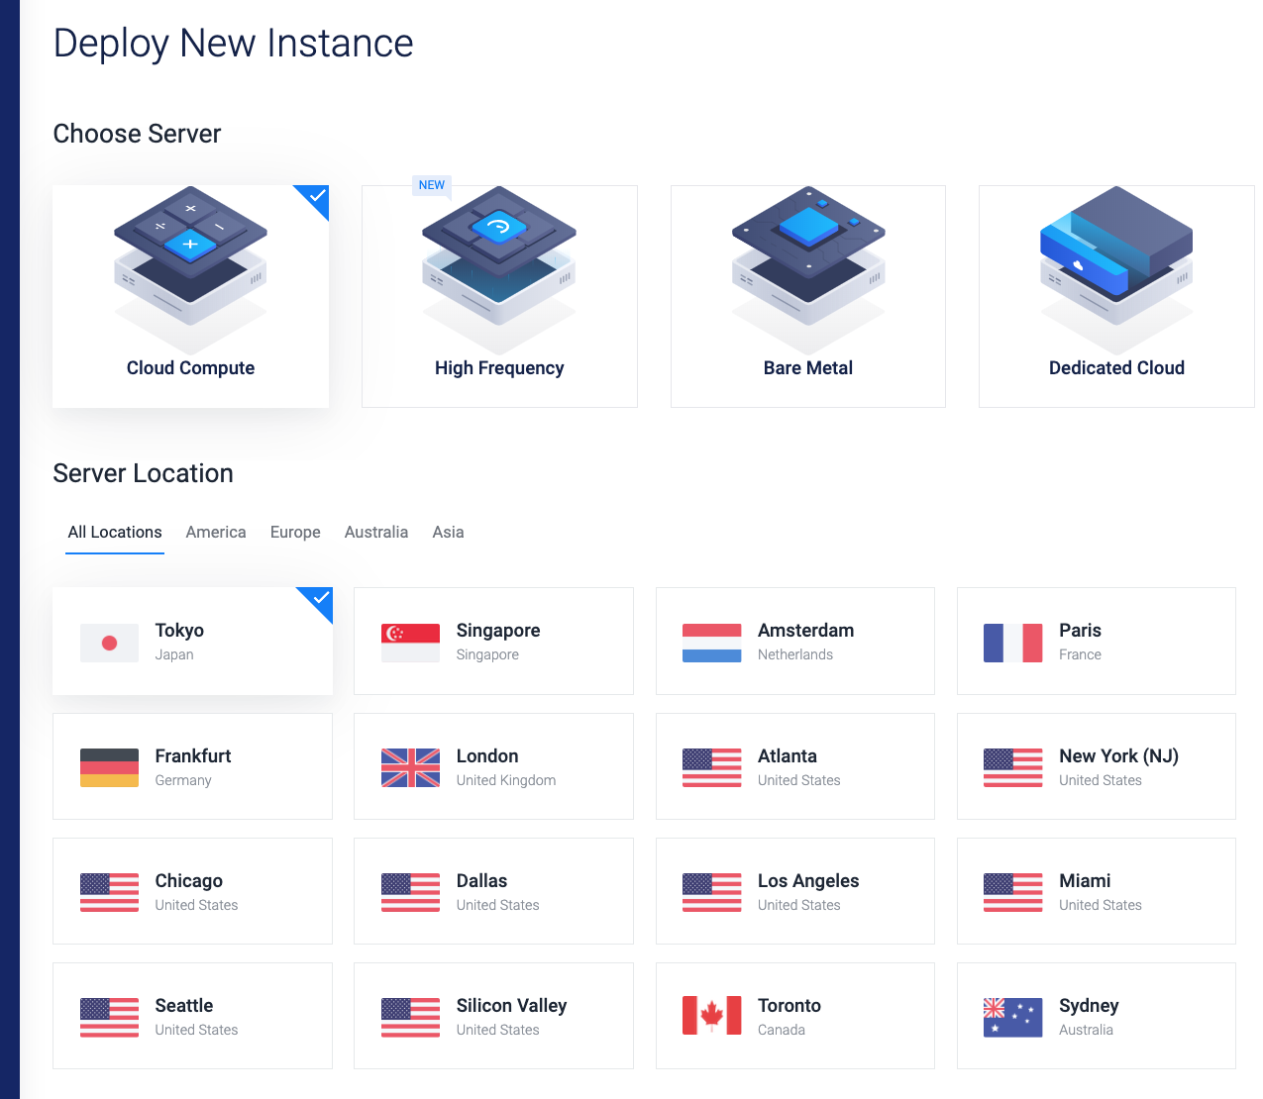Switch to the Europe locations tab
Screen dimensions: 1263x1099
pyautogui.click(x=295, y=533)
